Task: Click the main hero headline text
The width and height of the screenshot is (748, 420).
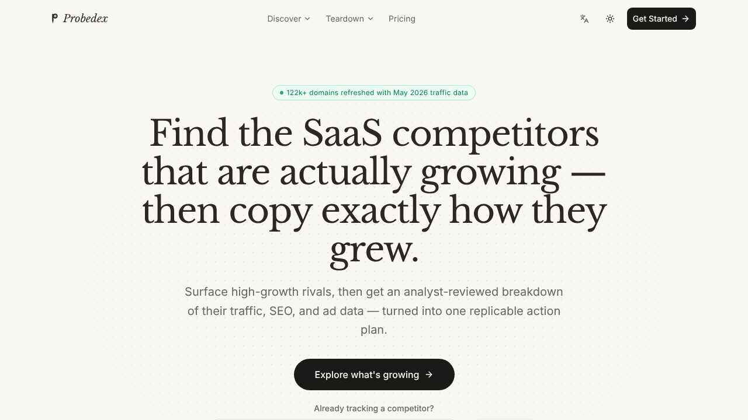Action: 374,191
